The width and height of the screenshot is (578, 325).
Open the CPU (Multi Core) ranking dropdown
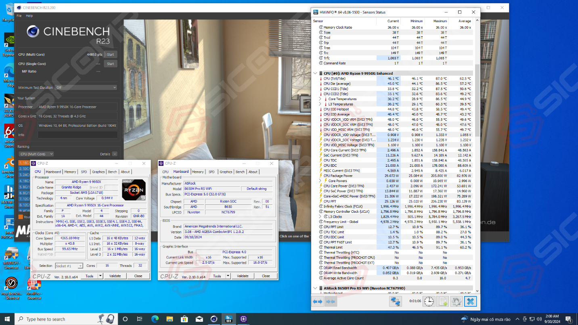tap(36, 154)
